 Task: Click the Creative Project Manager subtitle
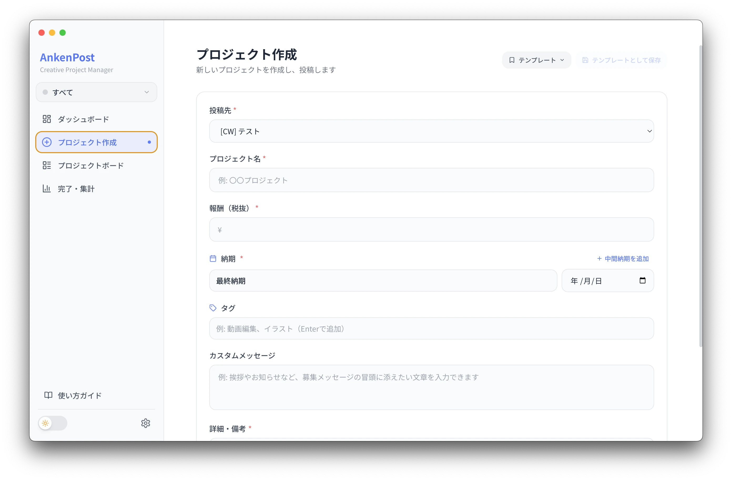tap(76, 70)
